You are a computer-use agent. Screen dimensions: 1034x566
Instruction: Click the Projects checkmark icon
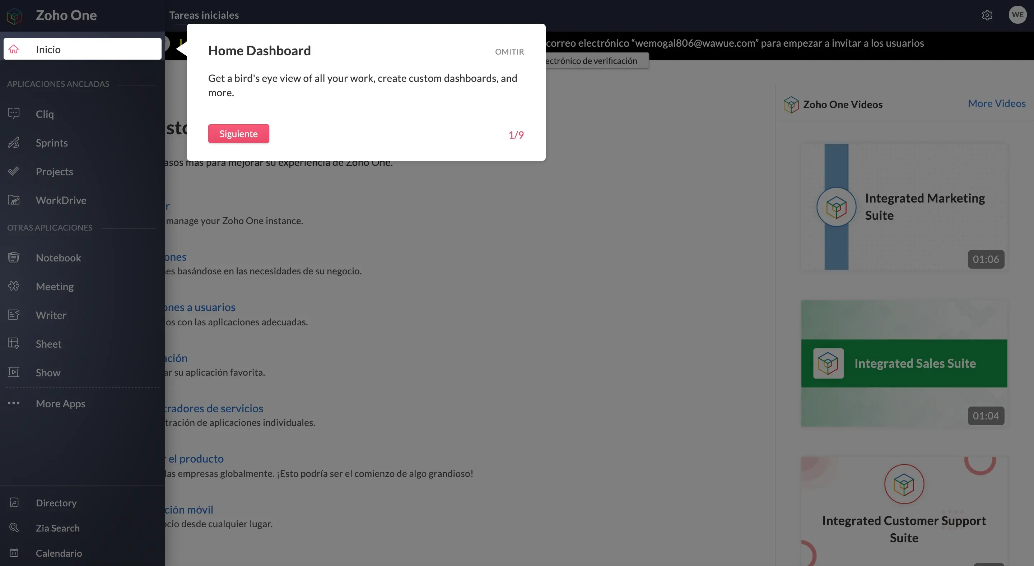point(14,171)
